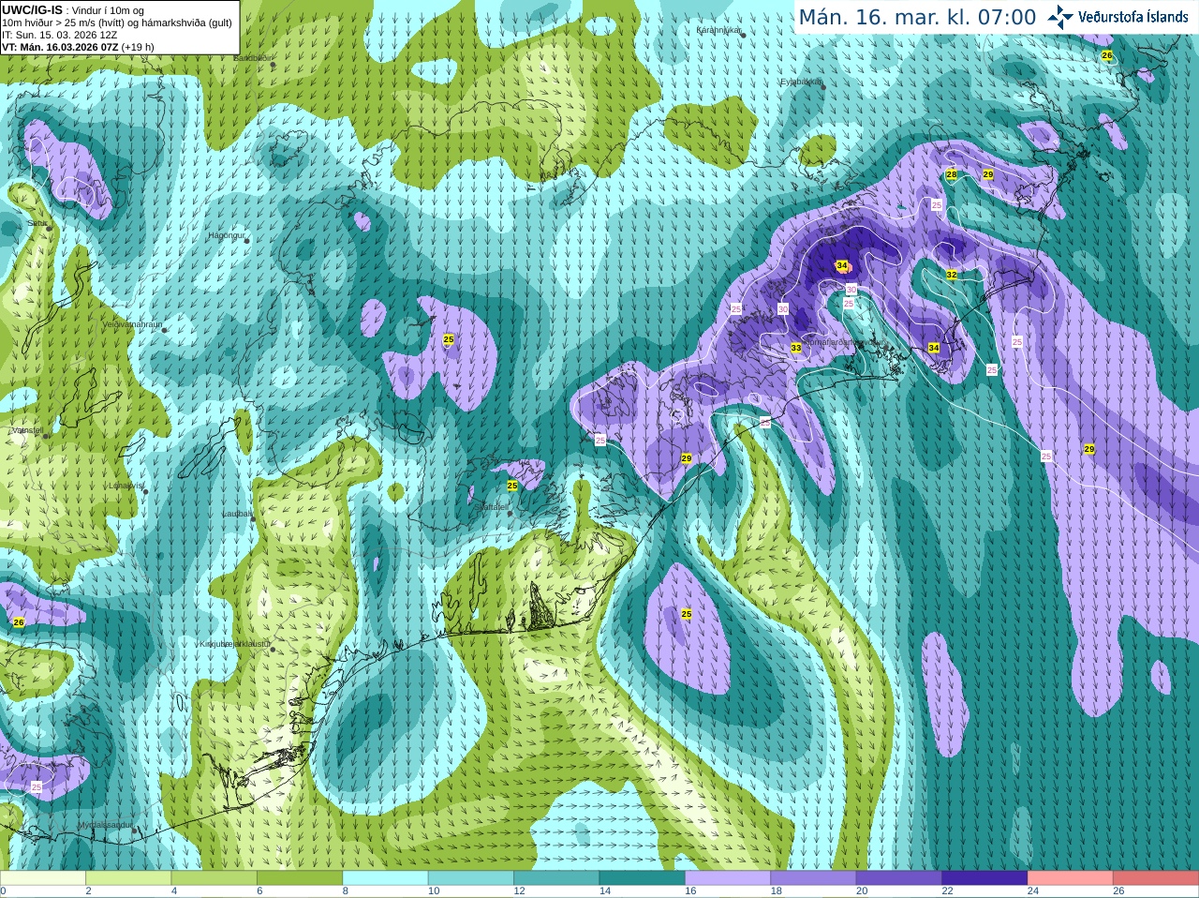
Task: Select the 8–10 m/s light cyan swatch
Action: [x=386, y=877]
